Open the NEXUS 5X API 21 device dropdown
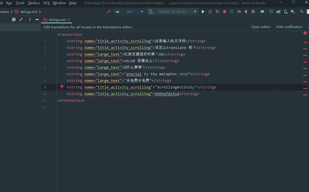This screenshot has width=309, height=192. pos(173,12)
